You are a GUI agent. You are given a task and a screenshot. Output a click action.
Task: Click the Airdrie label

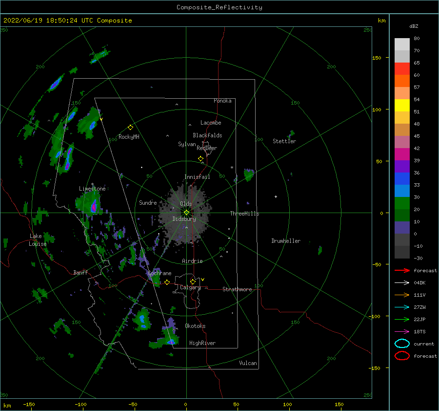coord(192,261)
